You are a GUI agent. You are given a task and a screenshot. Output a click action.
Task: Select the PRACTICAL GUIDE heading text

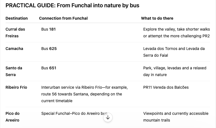point(72,6)
